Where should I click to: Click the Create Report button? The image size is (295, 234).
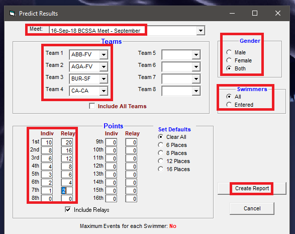click(252, 188)
